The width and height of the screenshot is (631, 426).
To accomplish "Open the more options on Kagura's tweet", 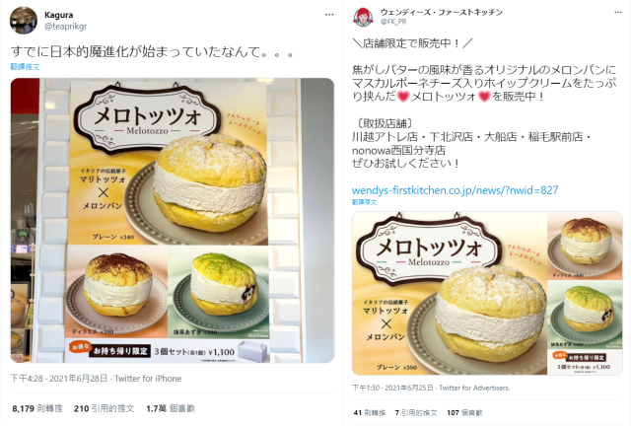I will click(x=329, y=15).
